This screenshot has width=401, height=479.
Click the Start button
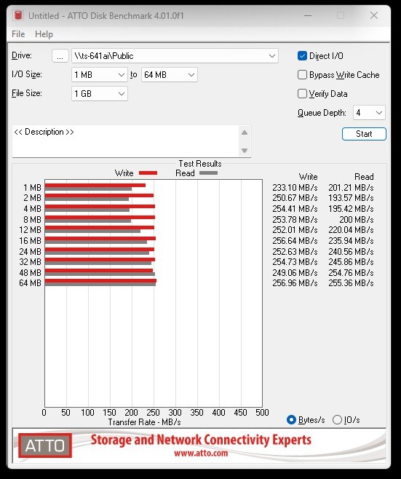pyautogui.click(x=364, y=134)
